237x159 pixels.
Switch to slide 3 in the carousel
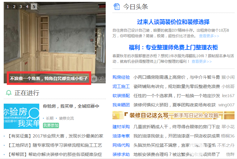[x=21, y=7]
